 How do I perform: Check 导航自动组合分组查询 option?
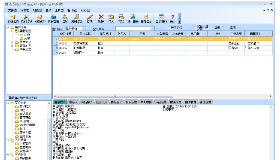7,97
